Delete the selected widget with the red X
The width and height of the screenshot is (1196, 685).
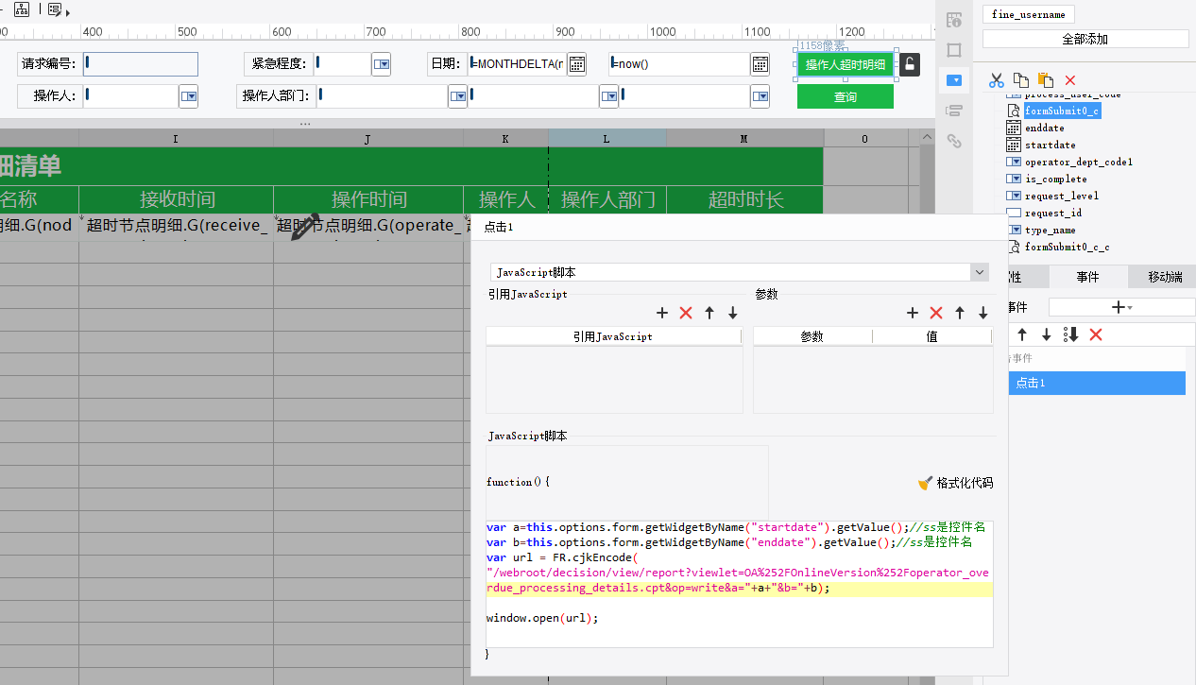tap(1069, 80)
